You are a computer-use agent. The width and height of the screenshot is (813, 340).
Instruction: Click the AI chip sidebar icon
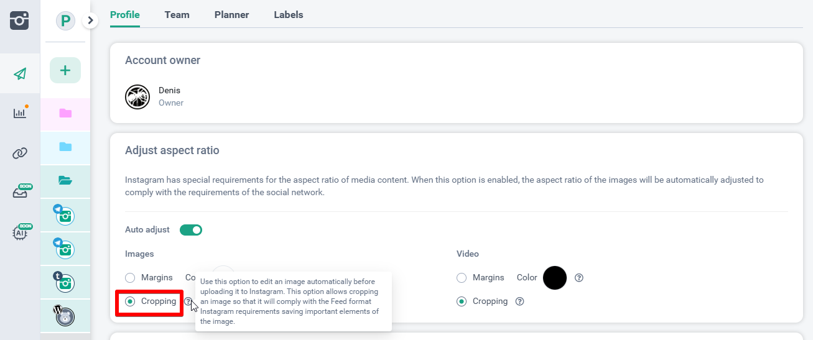click(20, 232)
